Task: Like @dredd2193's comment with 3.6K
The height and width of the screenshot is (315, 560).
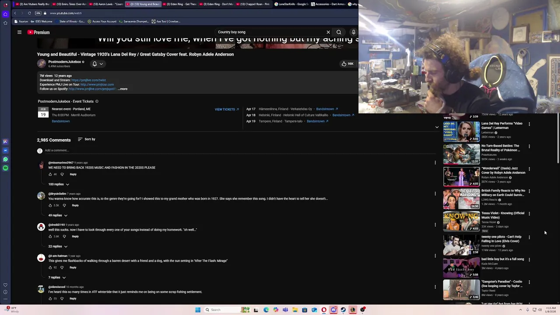Action: pyautogui.click(x=50, y=236)
